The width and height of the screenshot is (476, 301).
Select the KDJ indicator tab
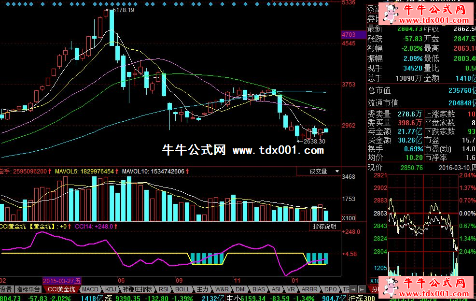pos(110,289)
